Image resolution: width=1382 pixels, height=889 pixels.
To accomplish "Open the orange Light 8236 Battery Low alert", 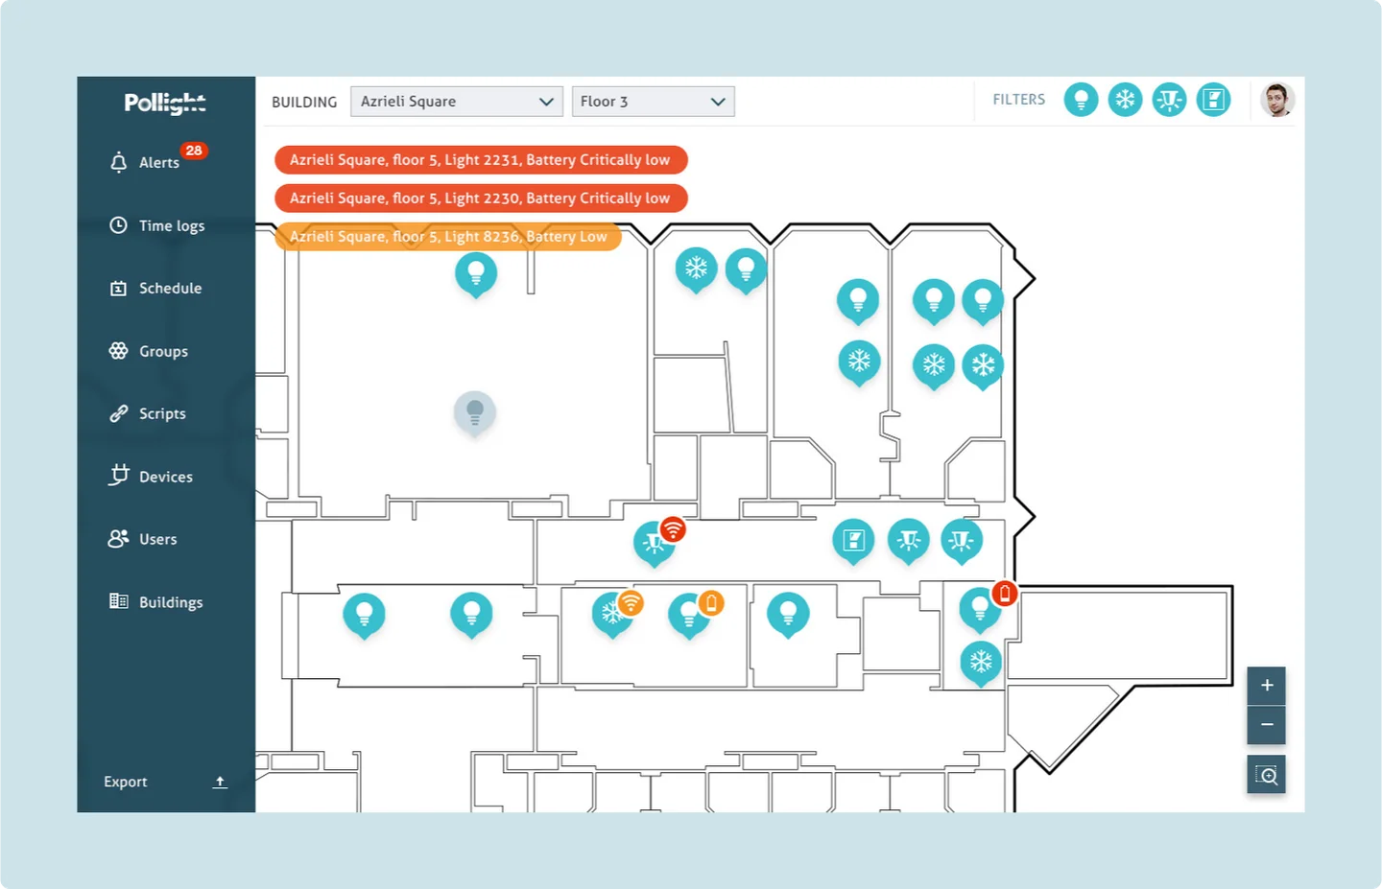I will (448, 236).
